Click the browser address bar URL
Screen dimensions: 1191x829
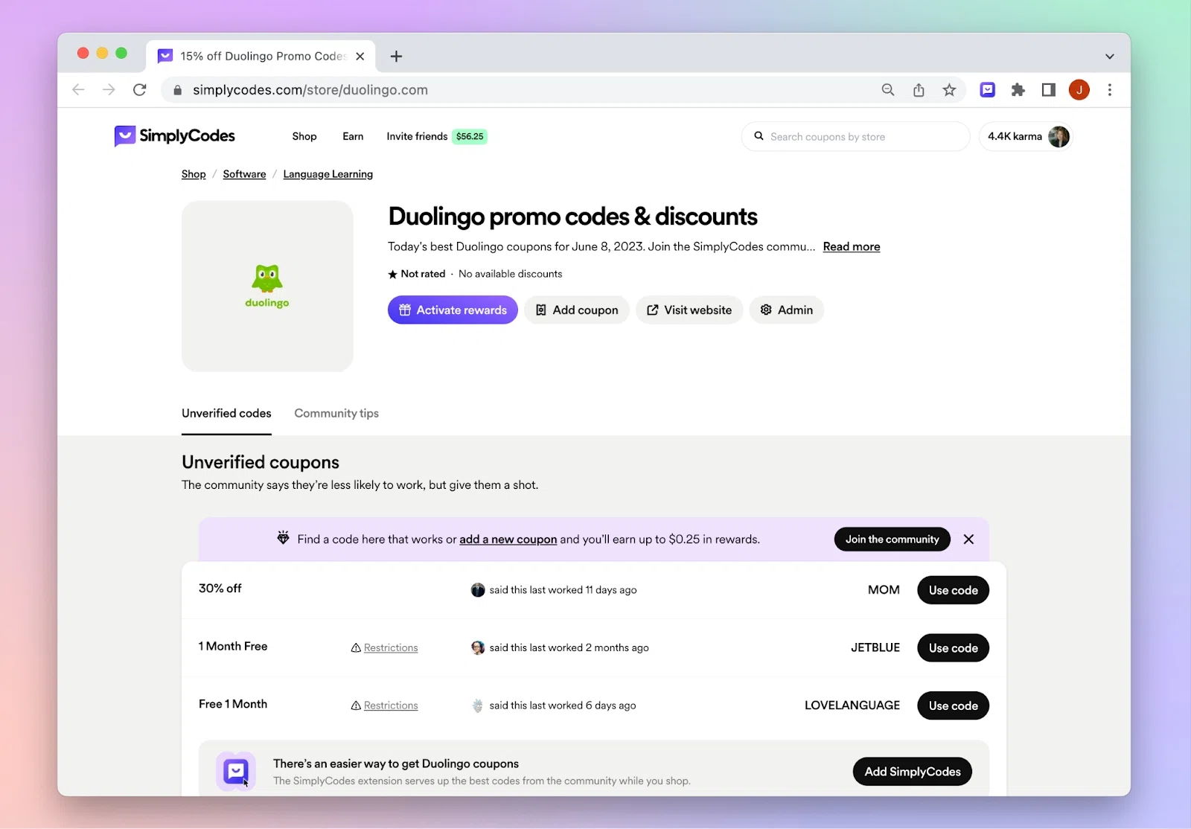pos(310,90)
